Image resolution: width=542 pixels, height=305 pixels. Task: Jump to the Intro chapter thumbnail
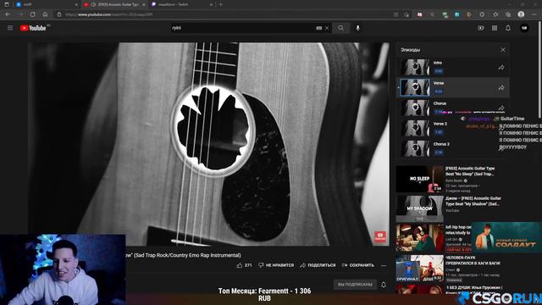(415, 67)
